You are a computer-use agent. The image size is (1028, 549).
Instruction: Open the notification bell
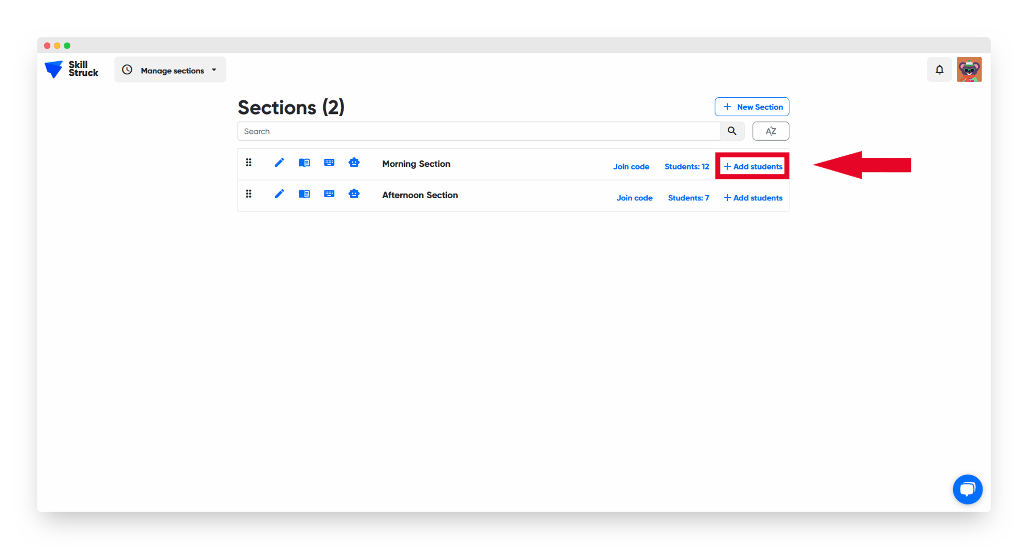click(x=940, y=69)
